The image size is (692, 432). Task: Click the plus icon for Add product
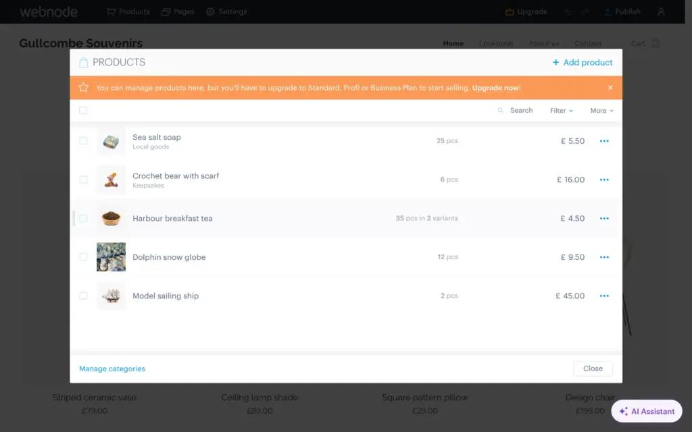tap(555, 62)
